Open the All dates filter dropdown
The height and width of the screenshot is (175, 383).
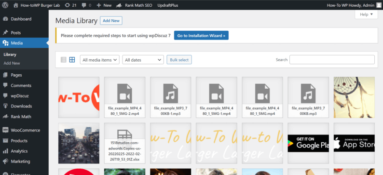pyautogui.click(x=143, y=60)
